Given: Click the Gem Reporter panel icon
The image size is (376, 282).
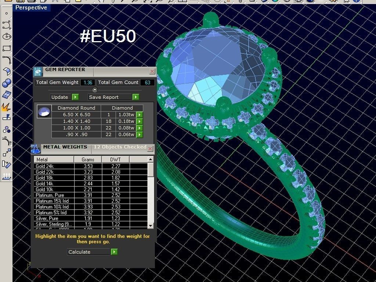Looking at the screenshot, I should (x=38, y=72).
